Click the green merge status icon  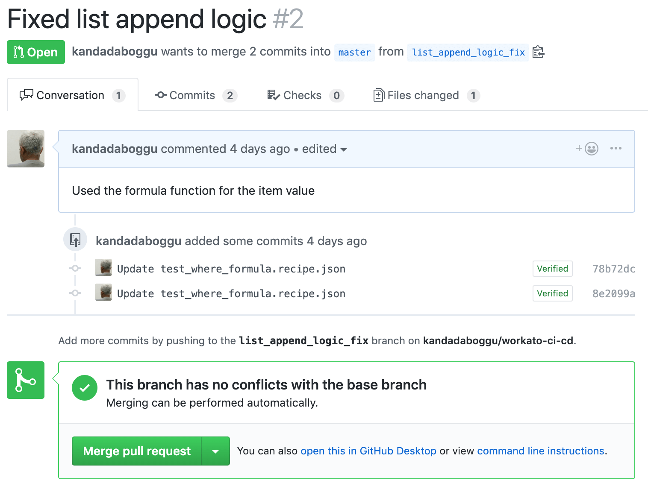point(26,380)
